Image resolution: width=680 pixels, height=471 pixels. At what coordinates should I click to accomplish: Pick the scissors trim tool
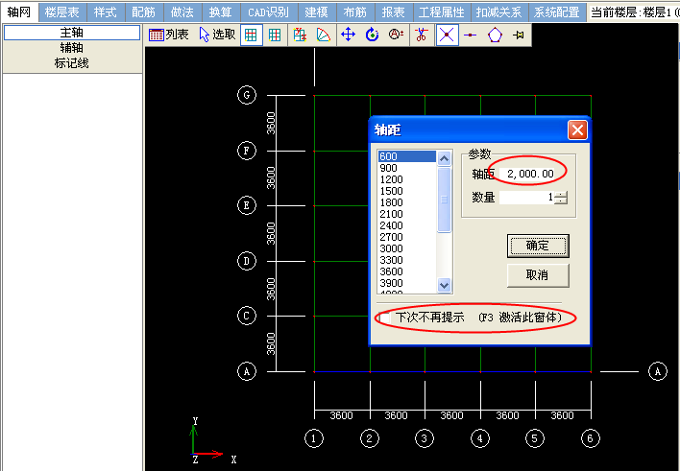click(x=421, y=35)
